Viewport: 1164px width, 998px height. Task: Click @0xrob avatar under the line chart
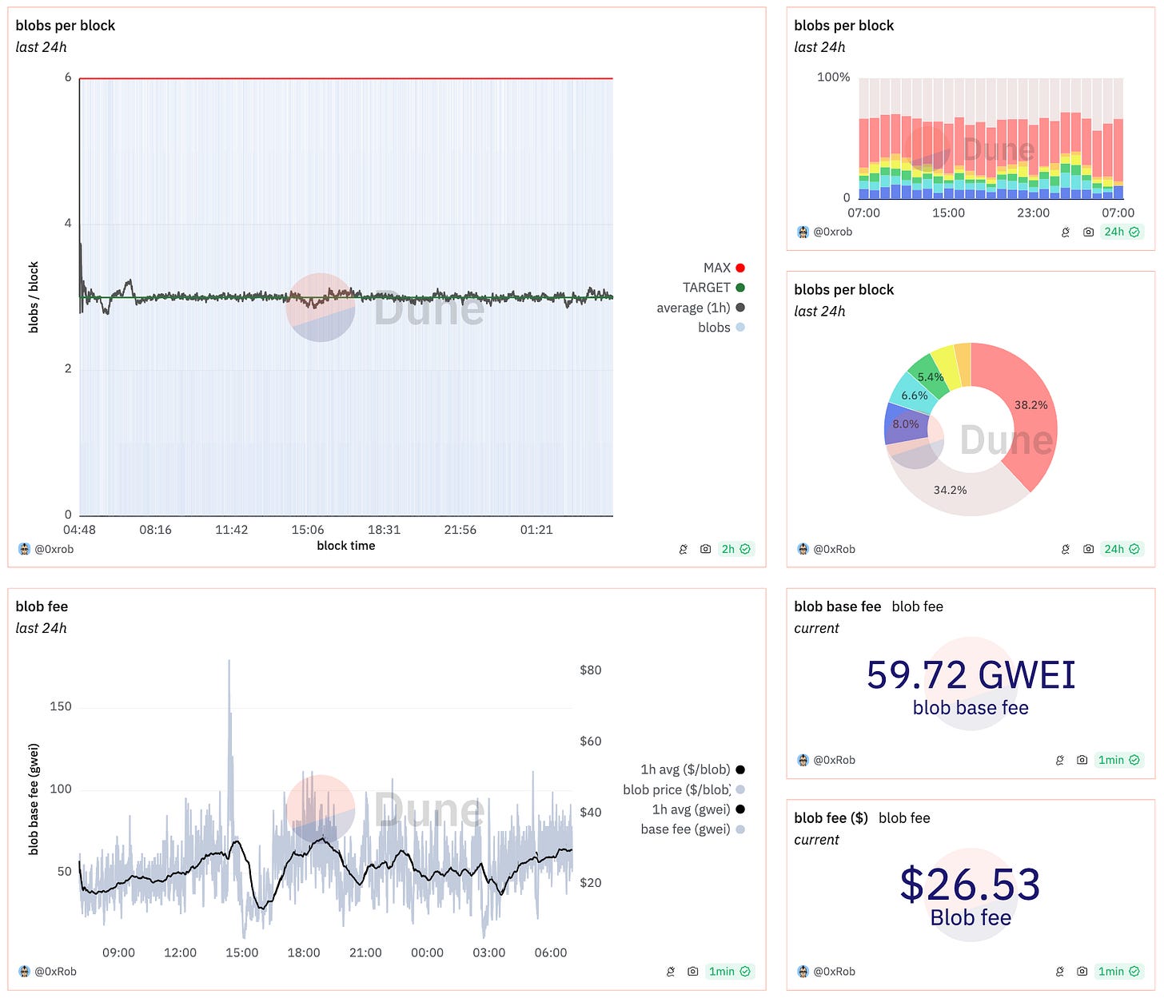pyautogui.click(x=24, y=549)
